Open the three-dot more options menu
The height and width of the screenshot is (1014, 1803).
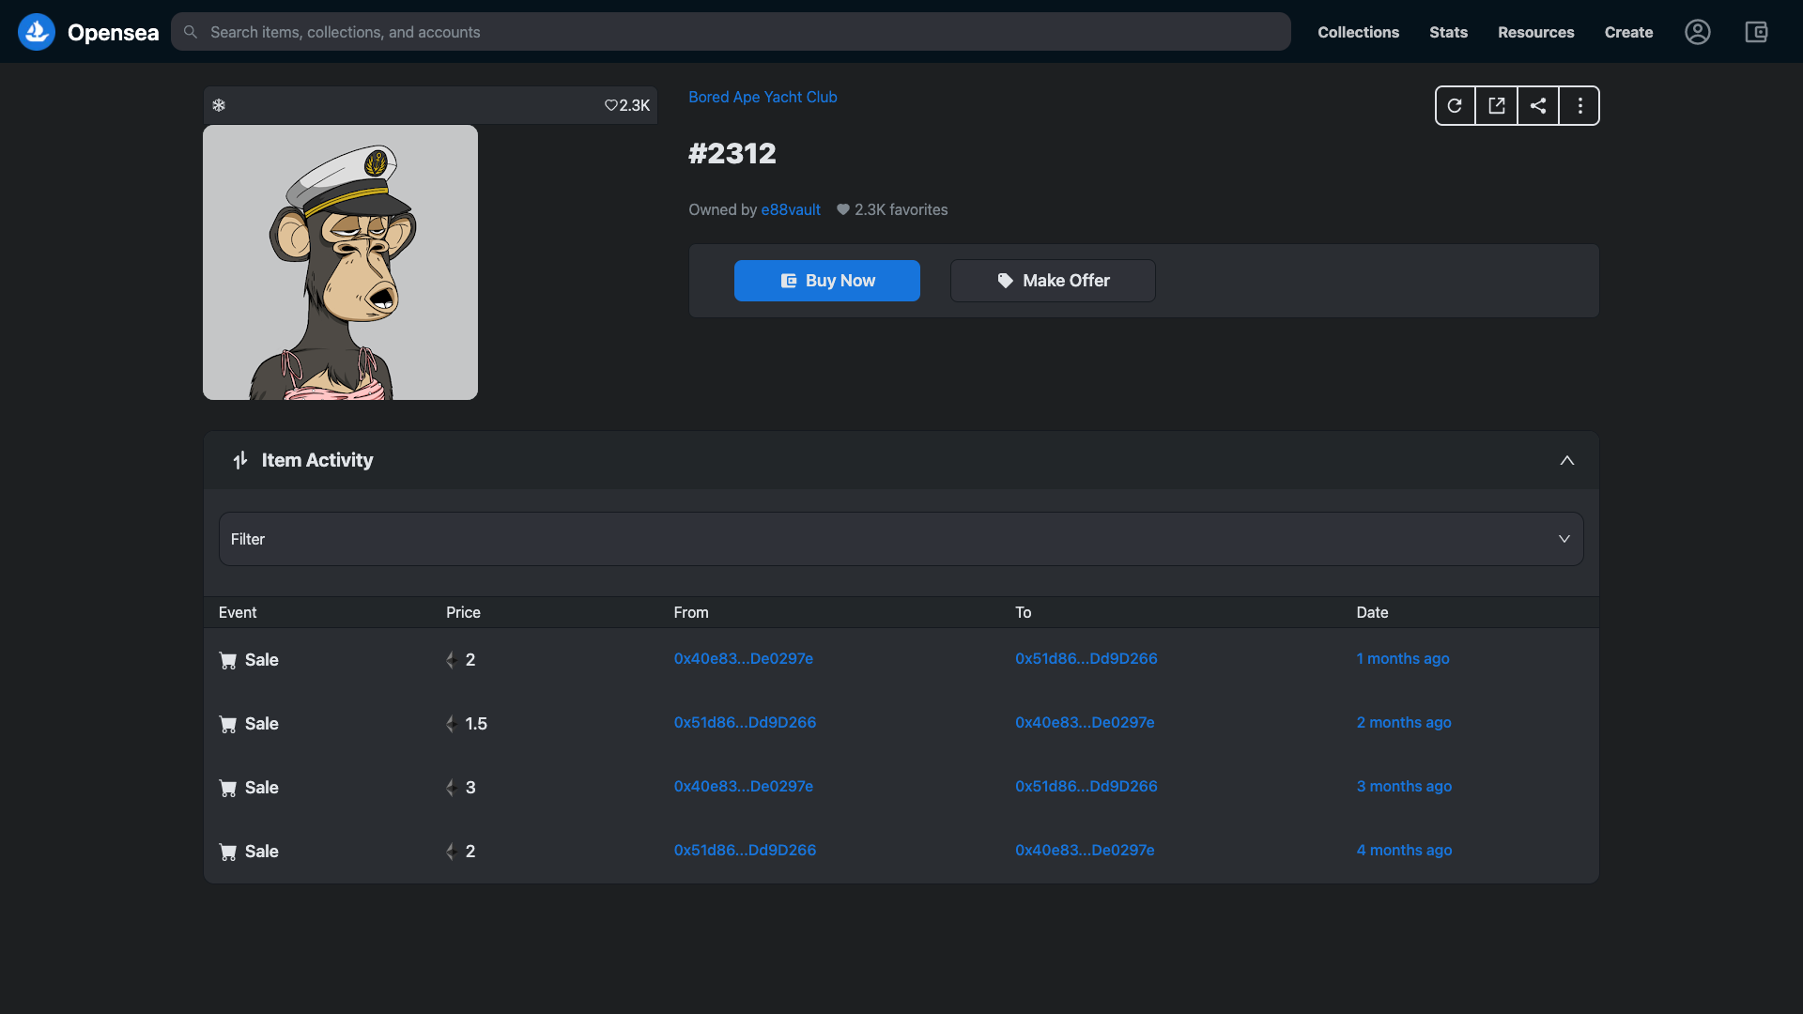coord(1580,106)
